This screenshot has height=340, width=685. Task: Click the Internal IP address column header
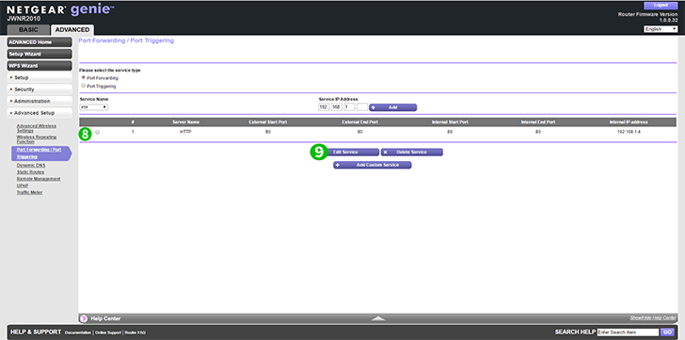pyautogui.click(x=629, y=121)
